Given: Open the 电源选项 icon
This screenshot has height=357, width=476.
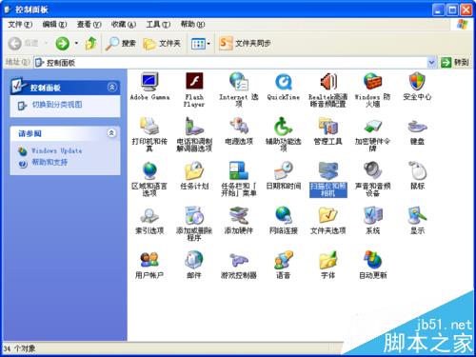Looking at the screenshot, I should (x=239, y=126).
